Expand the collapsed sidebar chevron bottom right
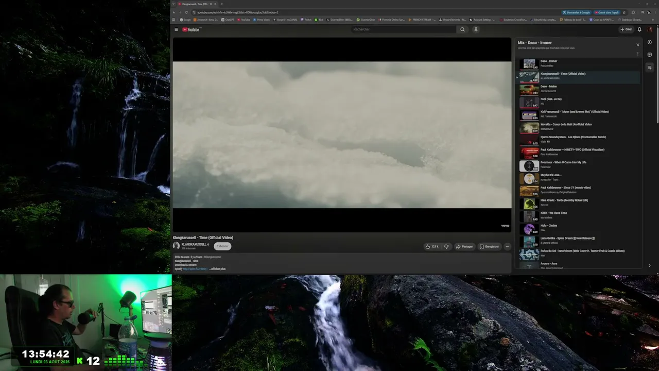Viewport: 659px width, 371px height. (649, 266)
